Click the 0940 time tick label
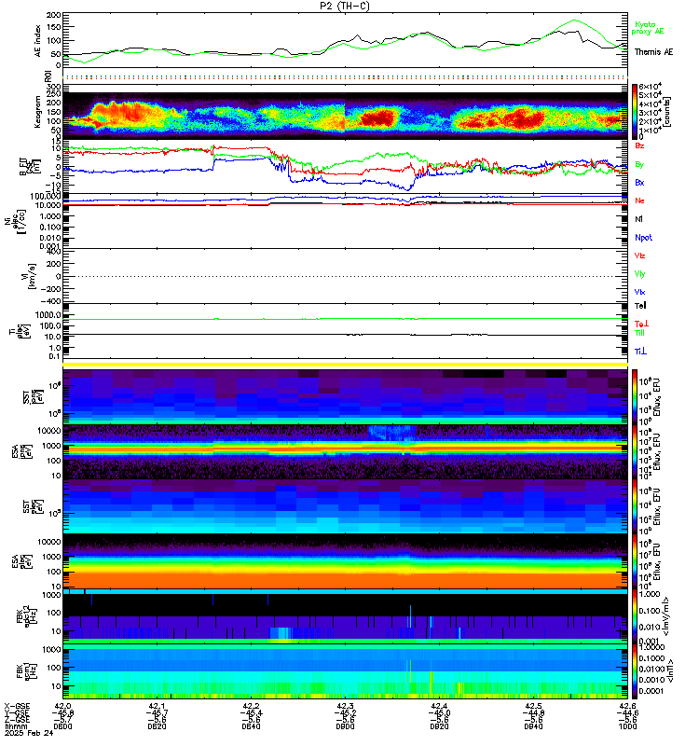 [533, 726]
